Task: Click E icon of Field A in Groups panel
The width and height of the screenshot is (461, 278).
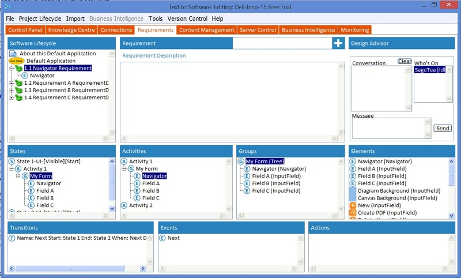Action: pyautogui.click(x=247, y=176)
